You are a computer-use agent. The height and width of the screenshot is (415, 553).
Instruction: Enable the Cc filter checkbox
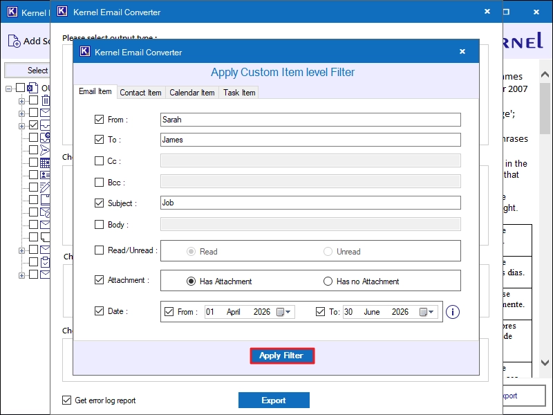[x=99, y=161]
